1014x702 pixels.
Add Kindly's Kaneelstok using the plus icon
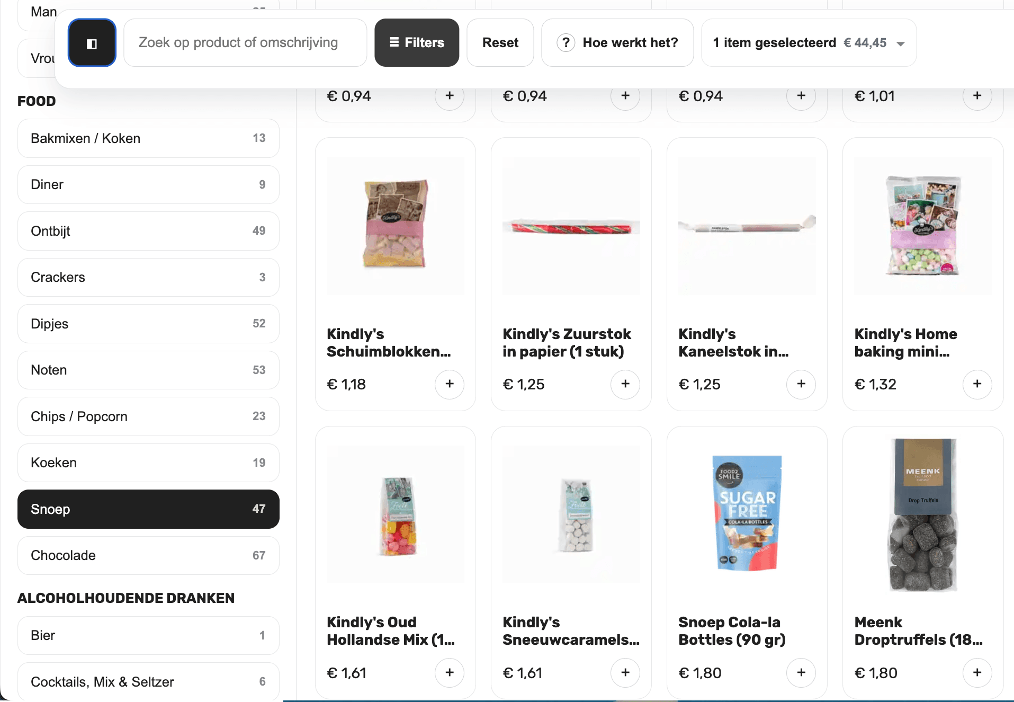(x=801, y=385)
